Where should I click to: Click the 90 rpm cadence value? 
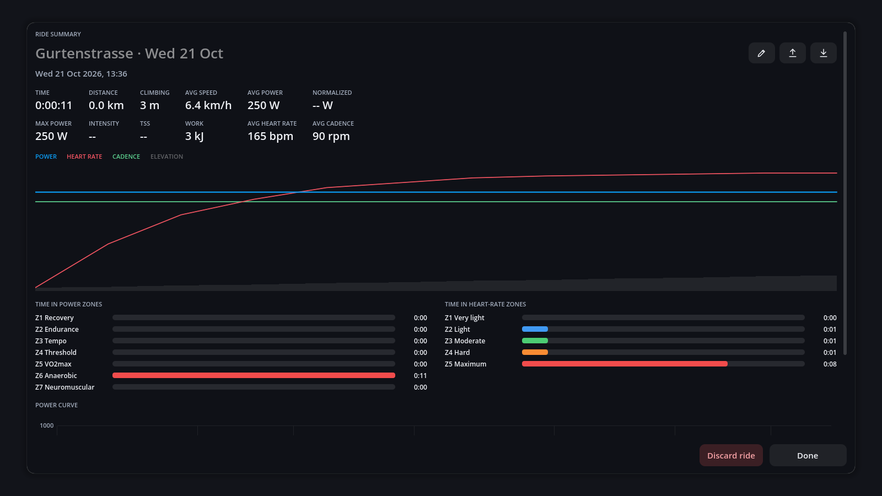point(331,136)
